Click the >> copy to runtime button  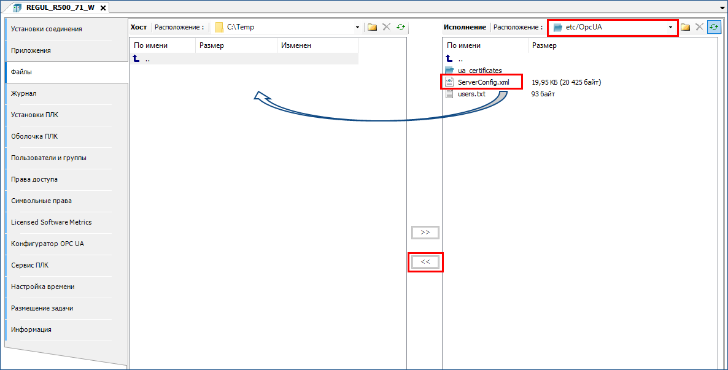point(425,233)
